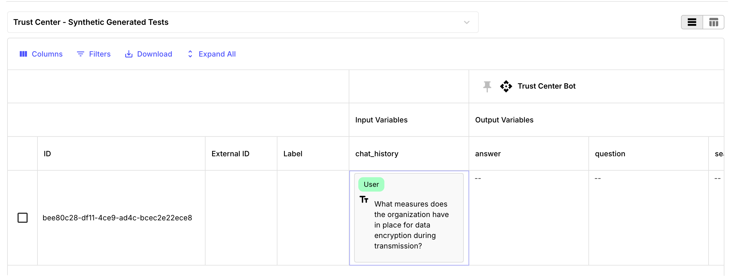Viewport: 734px width, 276px height.
Task: Tick the checkbox for row bee80c28
Action: (23, 218)
